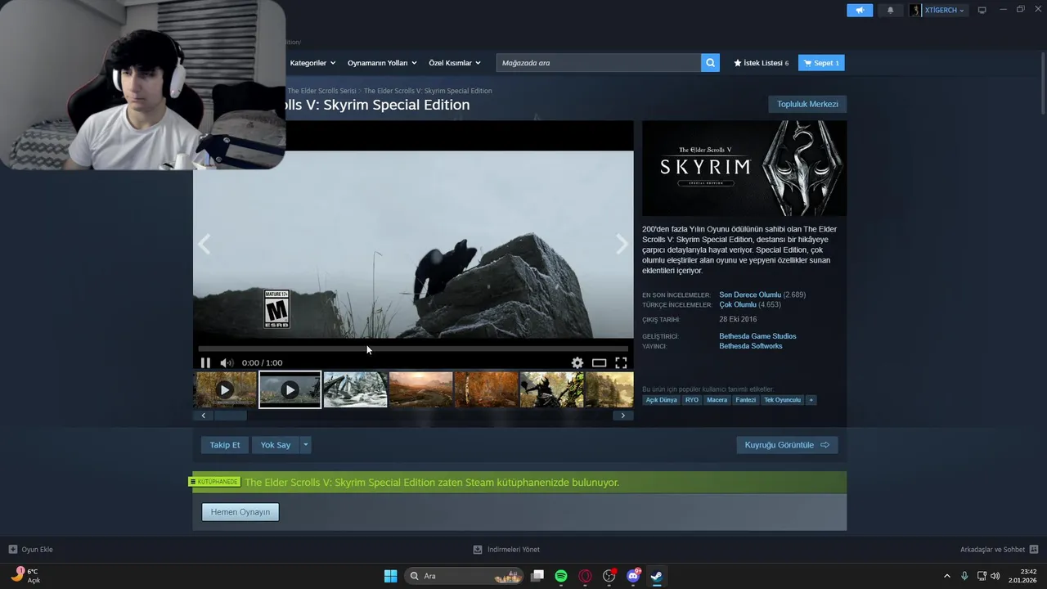Open İndirmeleri Yönet downloads manager
The width and height of the screenshot is (1047, 589).
[506, 550]
